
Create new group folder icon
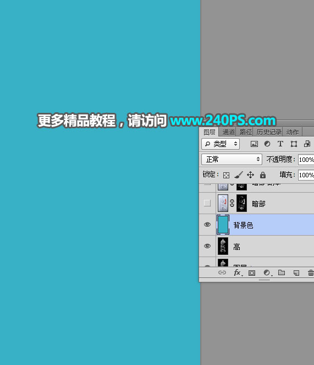[x=282, y=273]
